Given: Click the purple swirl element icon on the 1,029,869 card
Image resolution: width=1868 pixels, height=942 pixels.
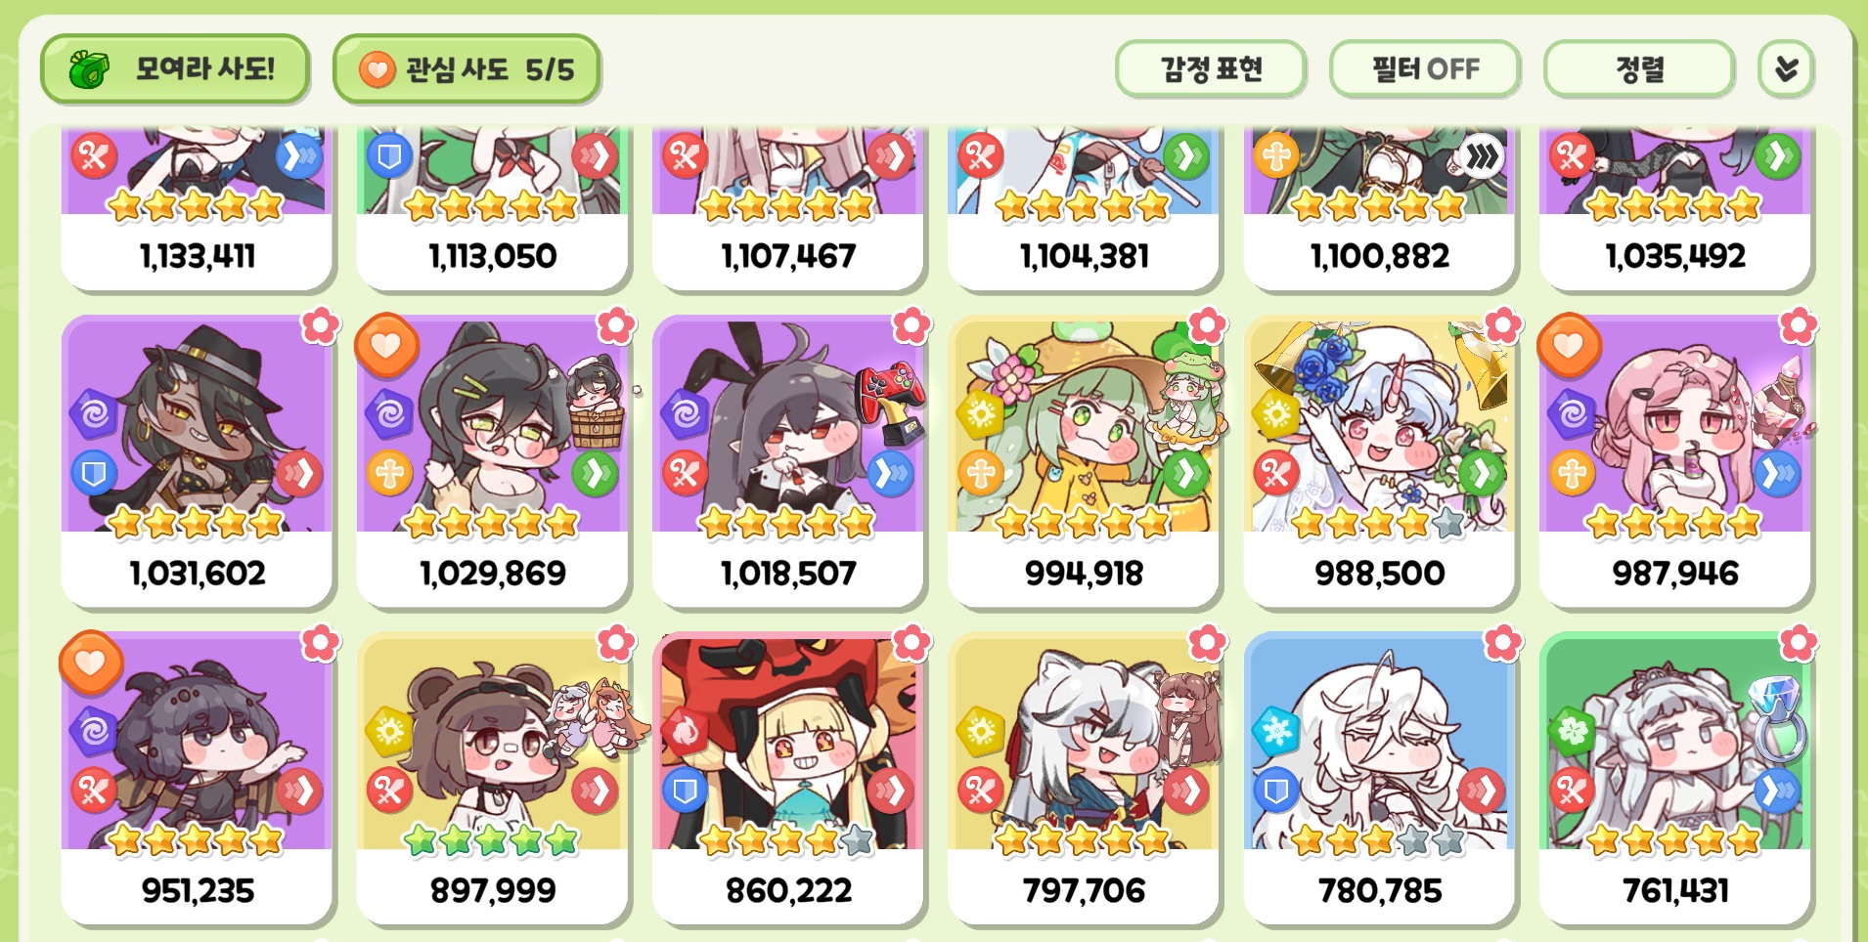Looking at the screenshot, I should (388, 414).
